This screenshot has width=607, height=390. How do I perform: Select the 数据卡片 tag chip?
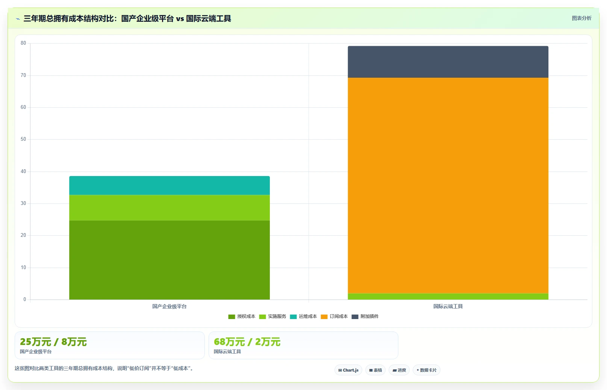tap(427, 370)
